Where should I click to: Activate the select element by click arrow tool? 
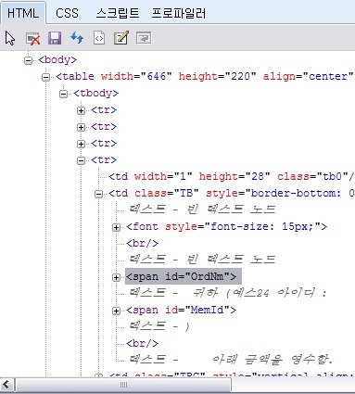(10, 38)
